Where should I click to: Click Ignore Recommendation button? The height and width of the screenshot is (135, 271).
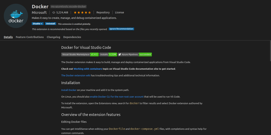point(121,29)
